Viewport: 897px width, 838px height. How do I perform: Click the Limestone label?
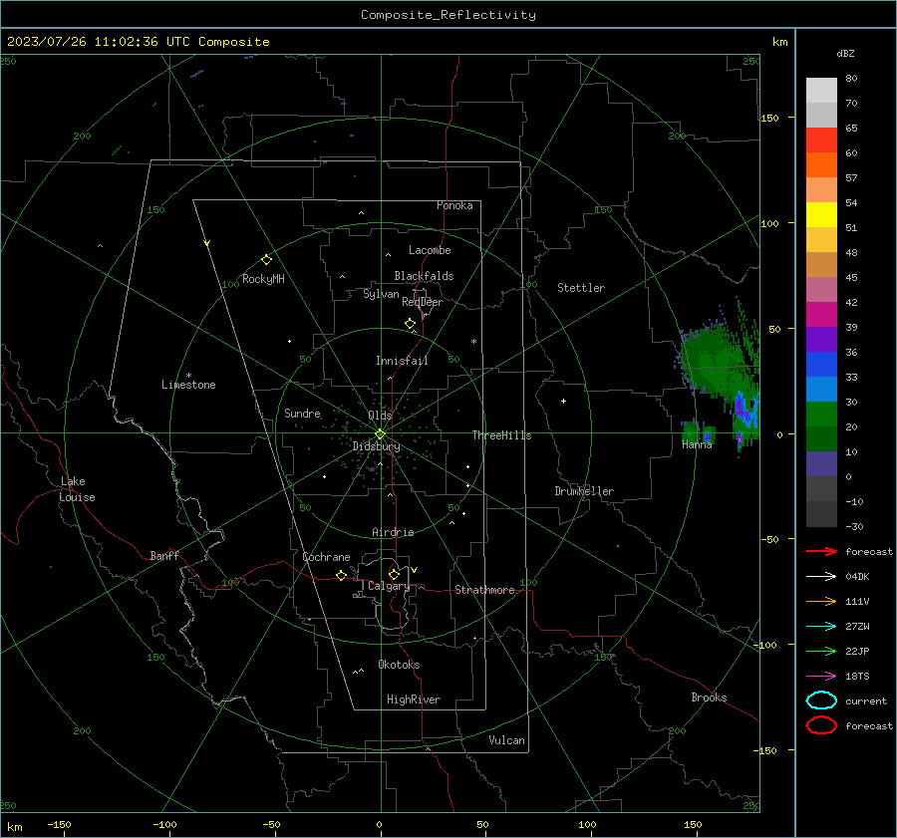coord(188,385)
